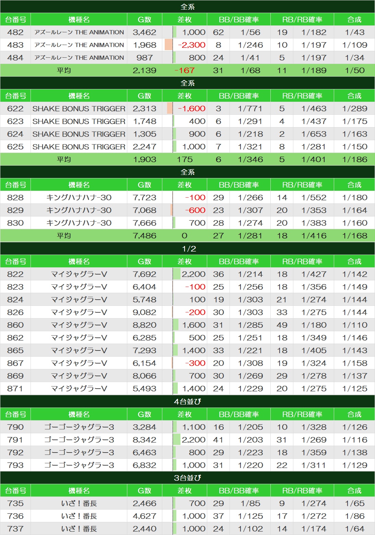The image size is (375, 535).
Task: Select combined probability 1/64
Action: click(355, 529)
